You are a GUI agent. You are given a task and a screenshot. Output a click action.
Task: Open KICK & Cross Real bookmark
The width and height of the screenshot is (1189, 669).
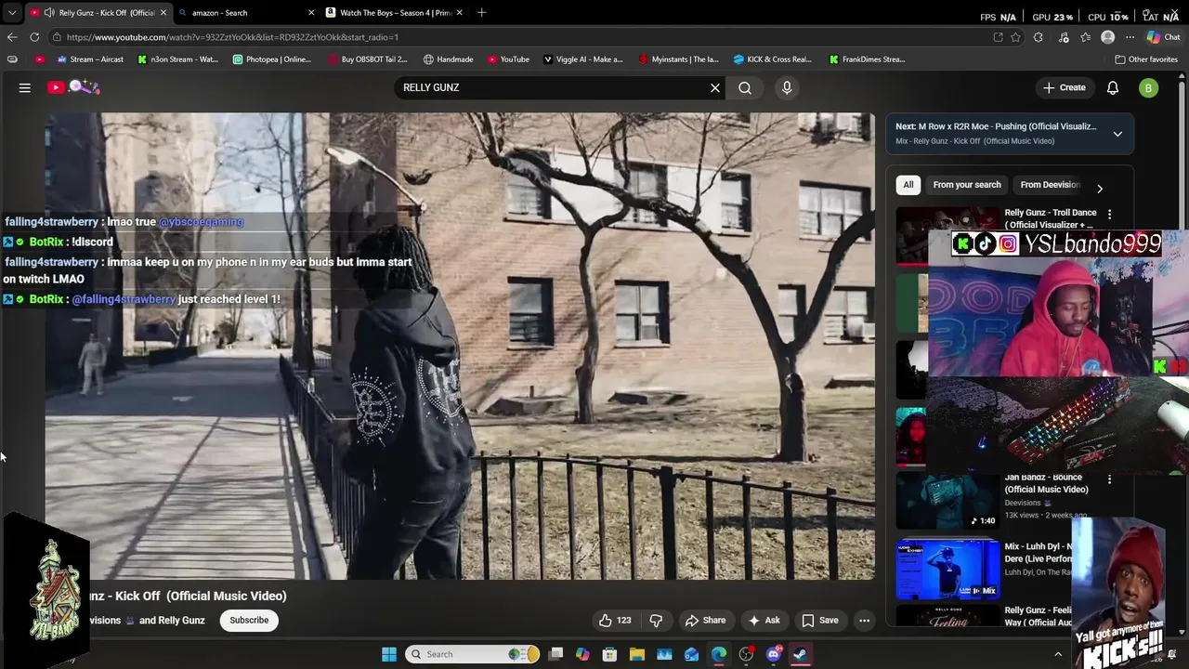tap(773, 59)
